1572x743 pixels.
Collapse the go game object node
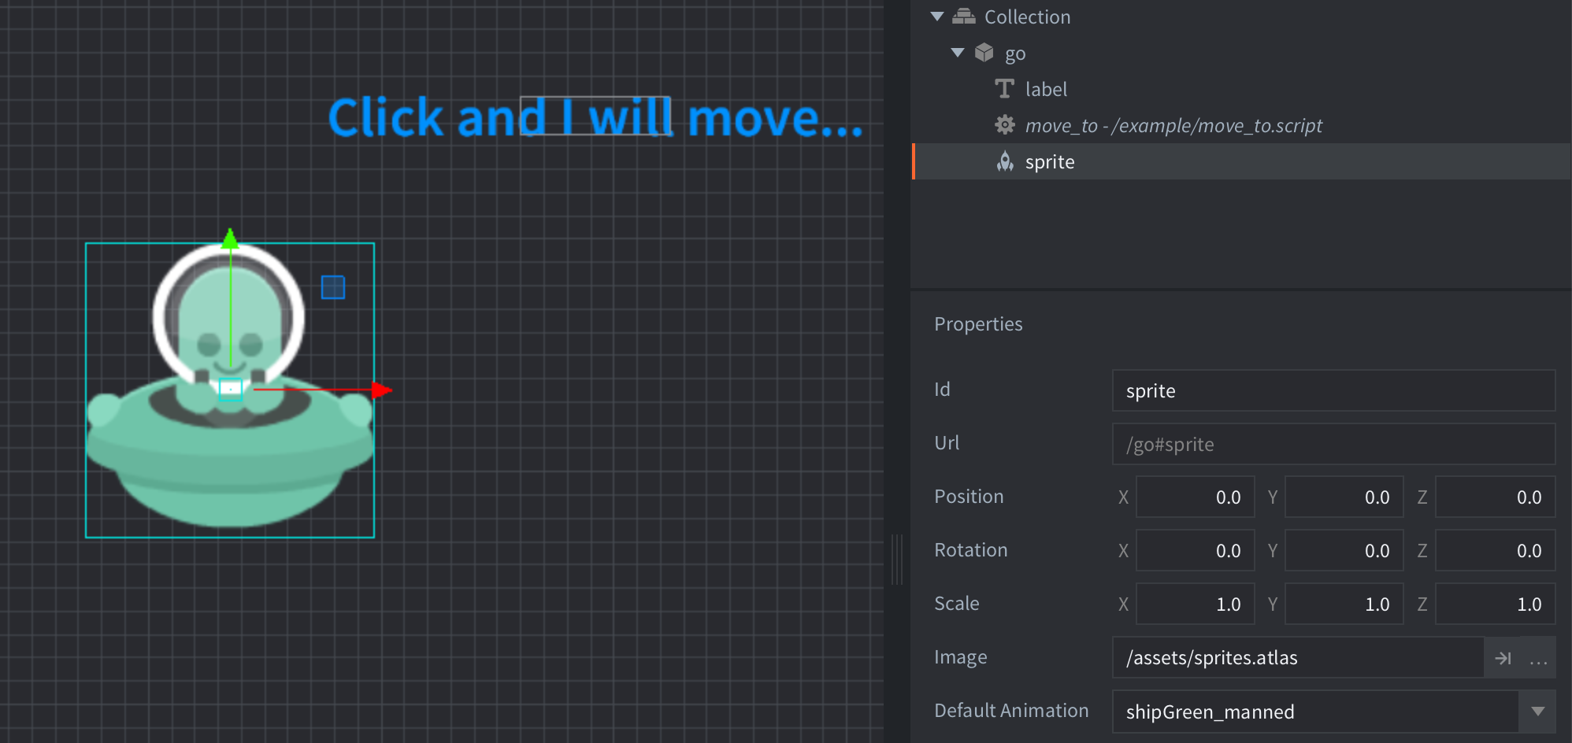tap(958, 53)
